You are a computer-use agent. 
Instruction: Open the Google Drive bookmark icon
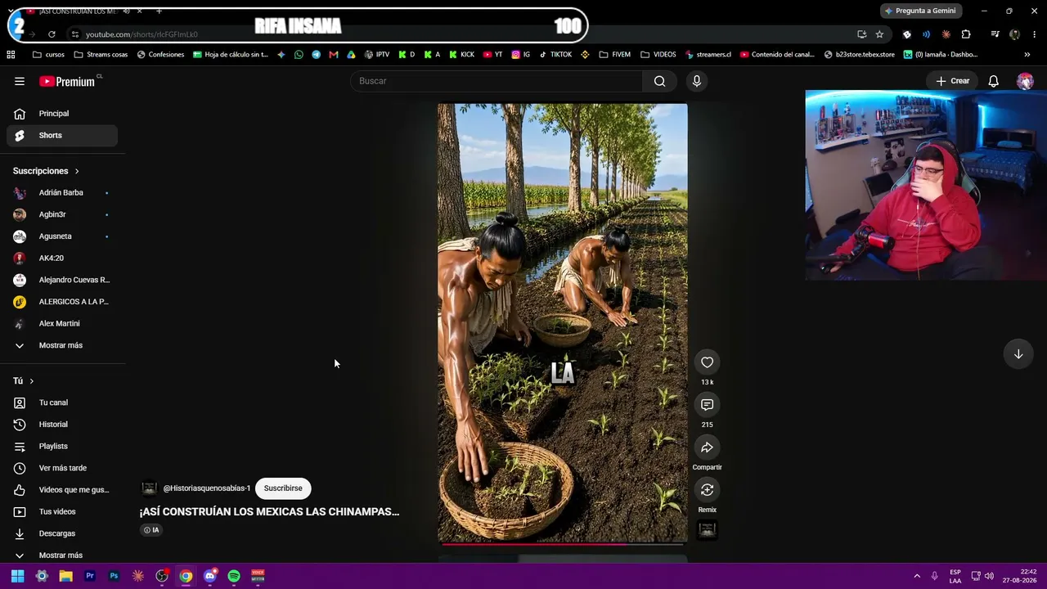pyautogui.click(x=351, y=55)
